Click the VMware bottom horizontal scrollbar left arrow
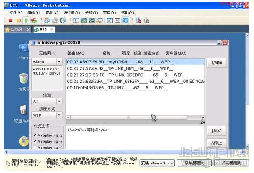The width and height of the screenshot is (254, 173). [6, 152]
